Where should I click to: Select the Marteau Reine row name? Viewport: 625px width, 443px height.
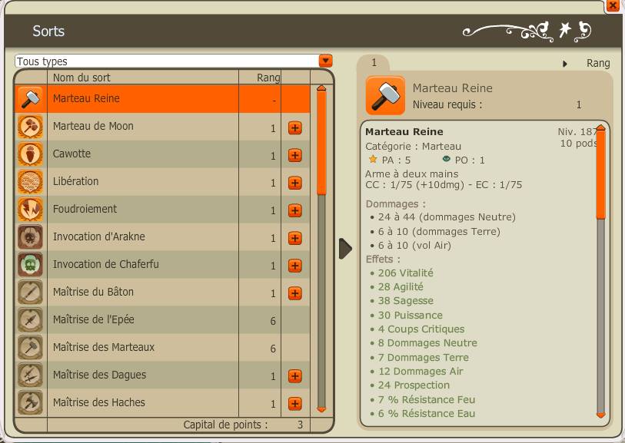pos(86,98)
